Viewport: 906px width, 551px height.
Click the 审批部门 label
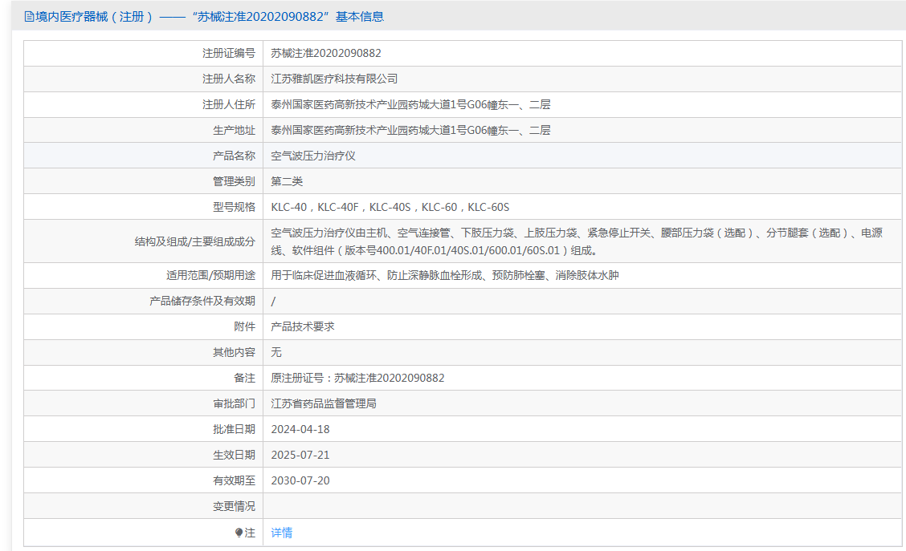click(x=234, y=403)
